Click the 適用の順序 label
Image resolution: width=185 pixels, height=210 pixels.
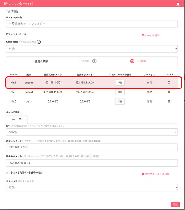tap(41, 62)
